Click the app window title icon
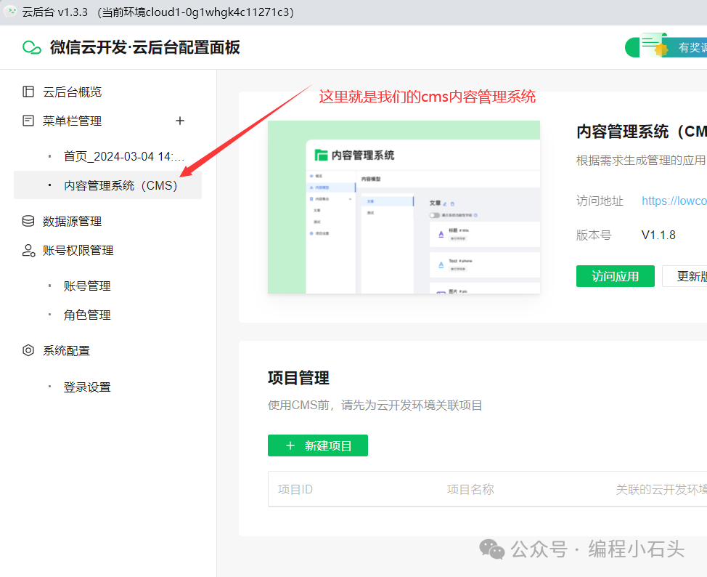 point(10,12)
